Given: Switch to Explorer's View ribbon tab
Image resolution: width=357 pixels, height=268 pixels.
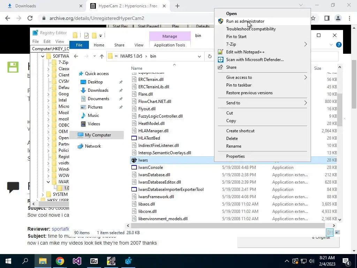Looking at the screenshot, I should tap(139, 45).
